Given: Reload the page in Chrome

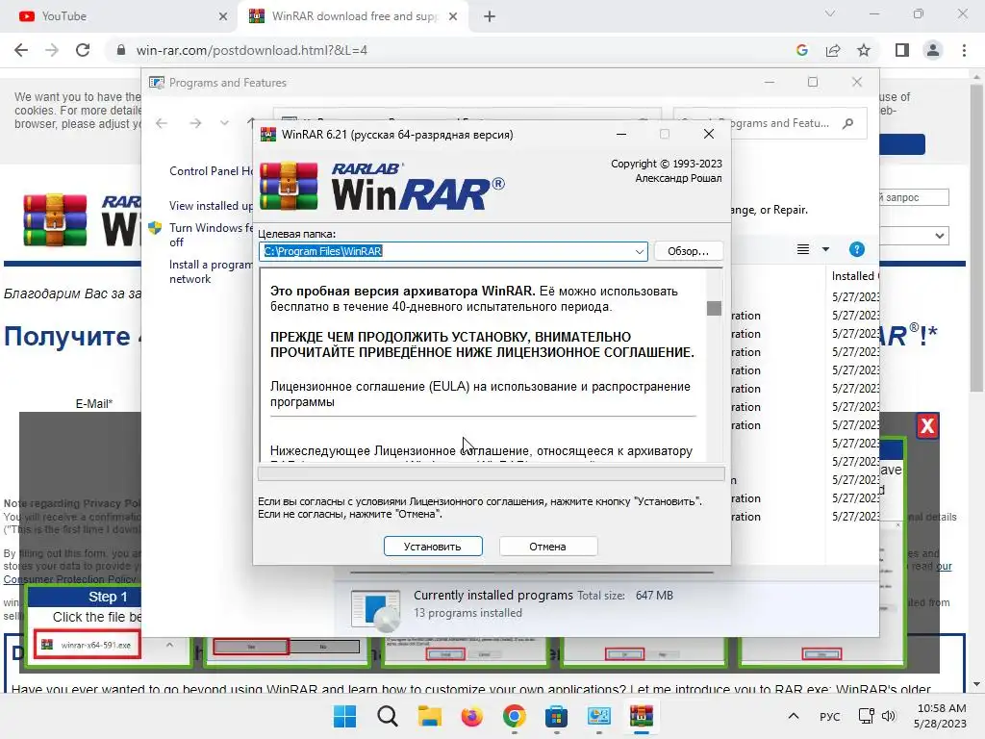Looking at the screenshot, I should pyautogui.click(x=83, y=50).
